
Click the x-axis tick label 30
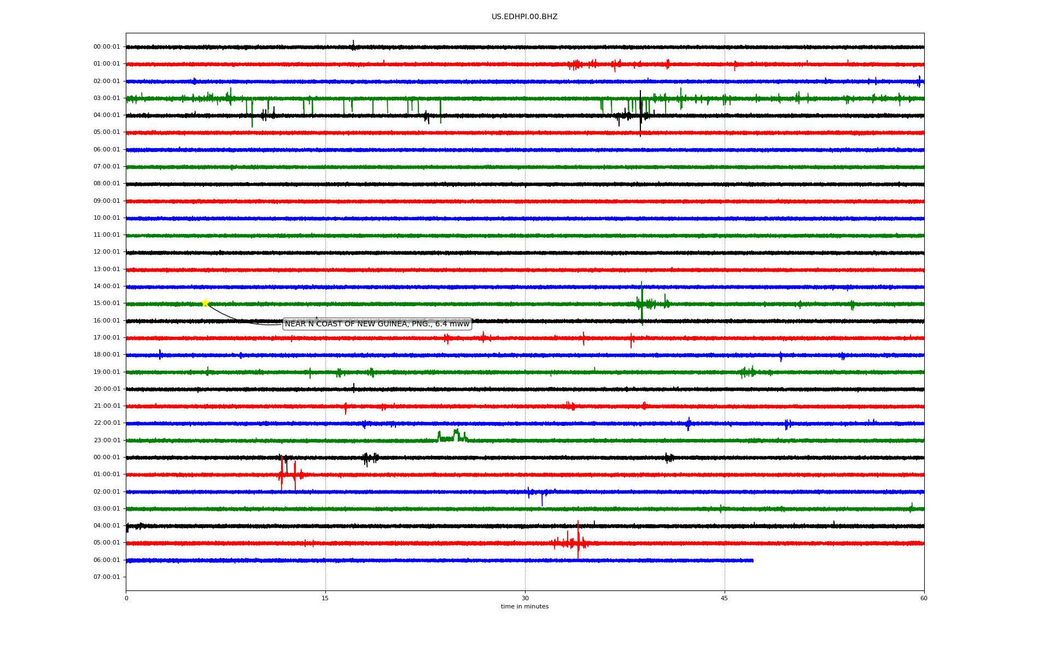click(525, 598)
